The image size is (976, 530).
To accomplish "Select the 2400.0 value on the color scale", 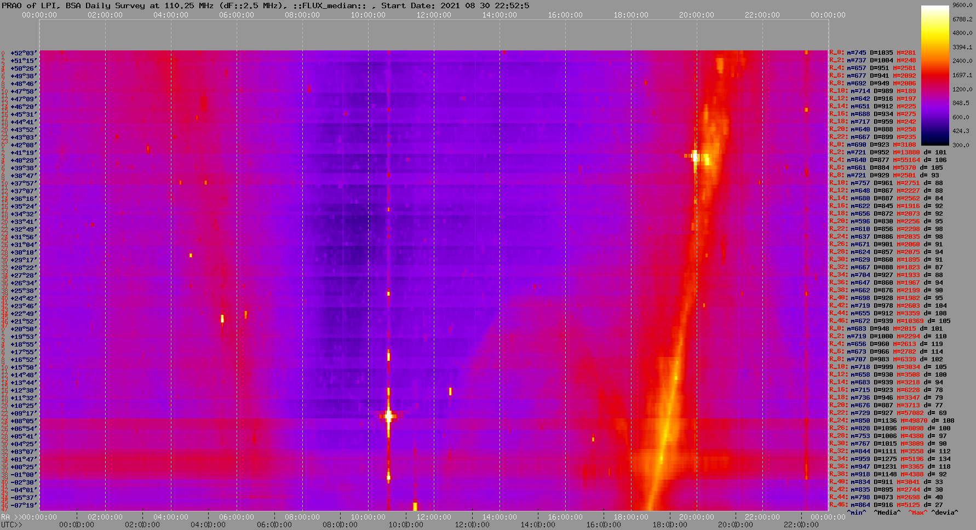I will click(962, 61).
